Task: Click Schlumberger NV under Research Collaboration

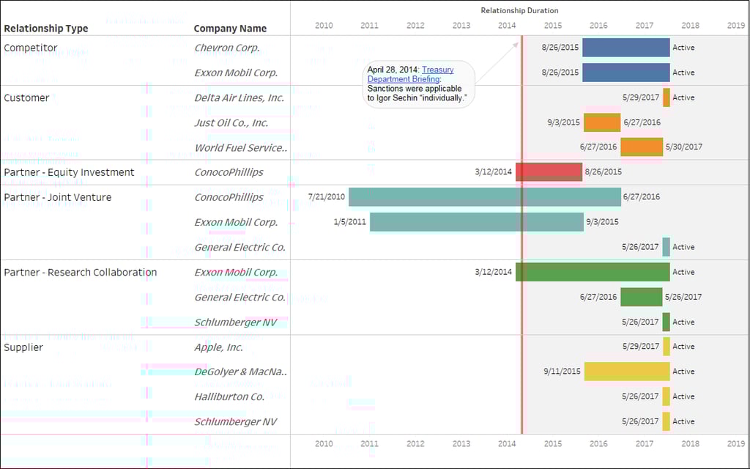Action: pos(235,322)
